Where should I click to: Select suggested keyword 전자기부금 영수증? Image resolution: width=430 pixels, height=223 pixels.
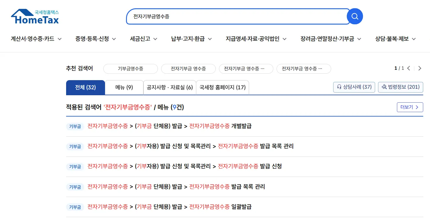pyautogui.click(x=188, y=69)
